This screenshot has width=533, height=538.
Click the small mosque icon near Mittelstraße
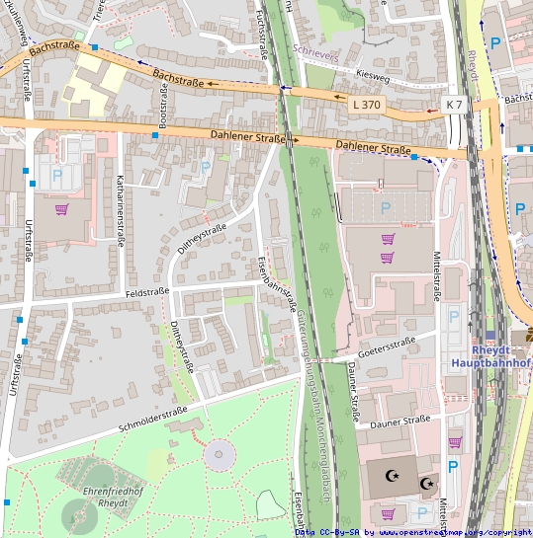click(x=427, y=484)
